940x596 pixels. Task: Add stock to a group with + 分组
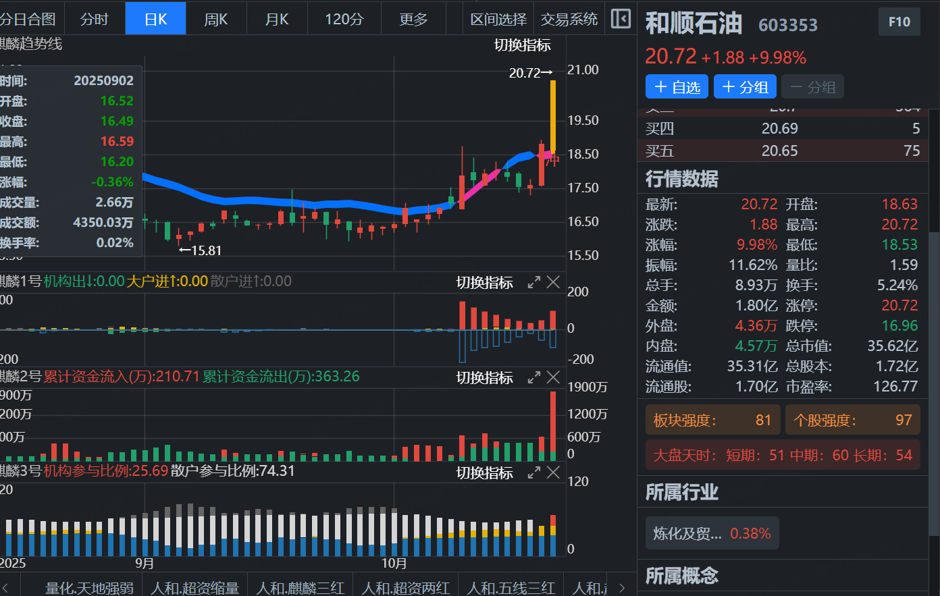[745, 87]
